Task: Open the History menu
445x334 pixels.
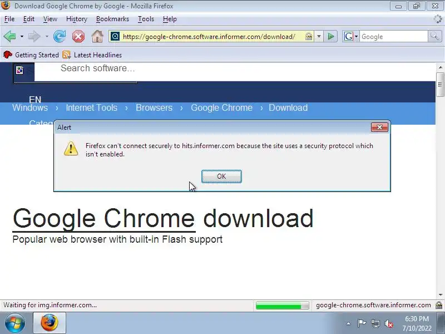Action: coord(77,19)
